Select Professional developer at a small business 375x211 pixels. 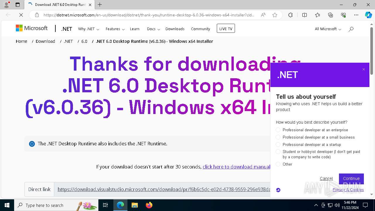click(x=278, y=137)
